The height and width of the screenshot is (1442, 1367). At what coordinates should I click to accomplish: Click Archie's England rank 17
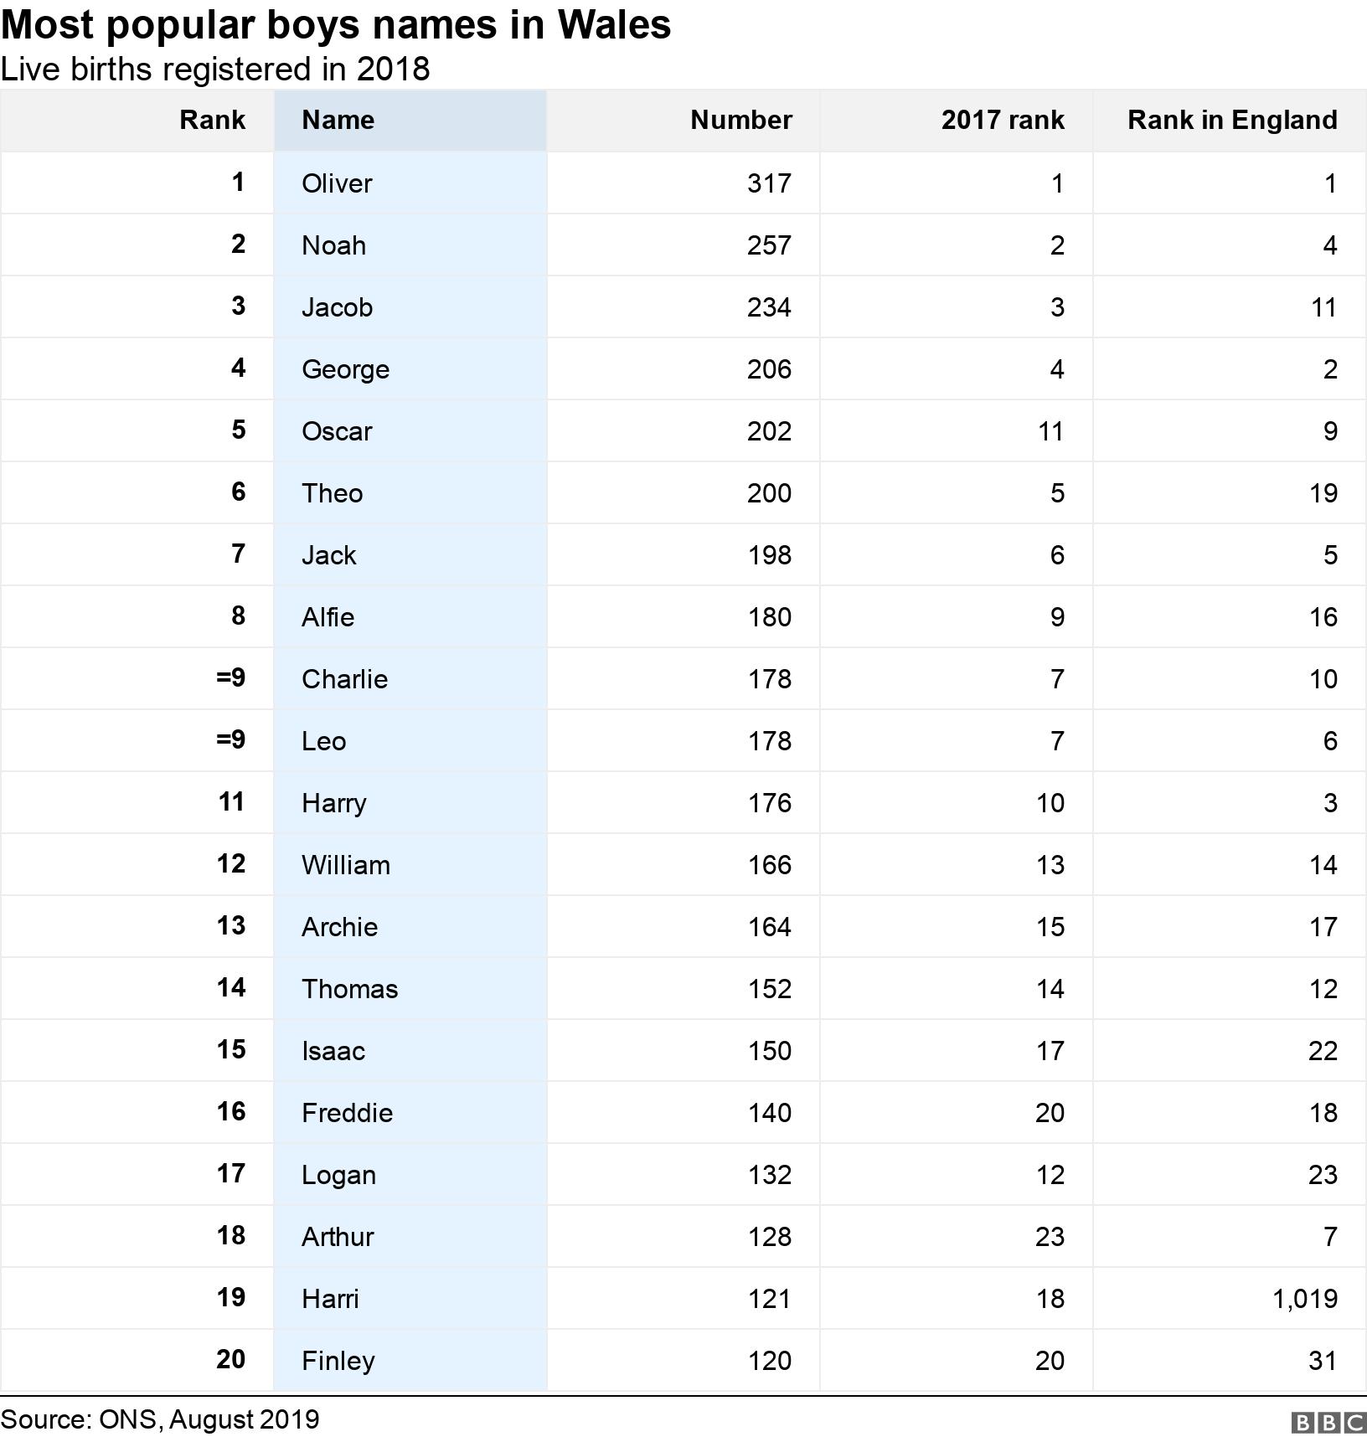pos(1323,926)
